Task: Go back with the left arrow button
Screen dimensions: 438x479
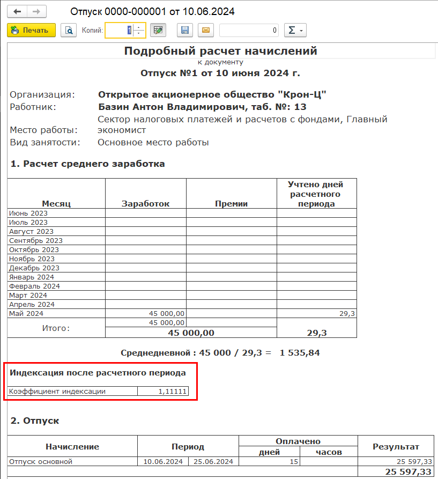Action: point(17,12)
